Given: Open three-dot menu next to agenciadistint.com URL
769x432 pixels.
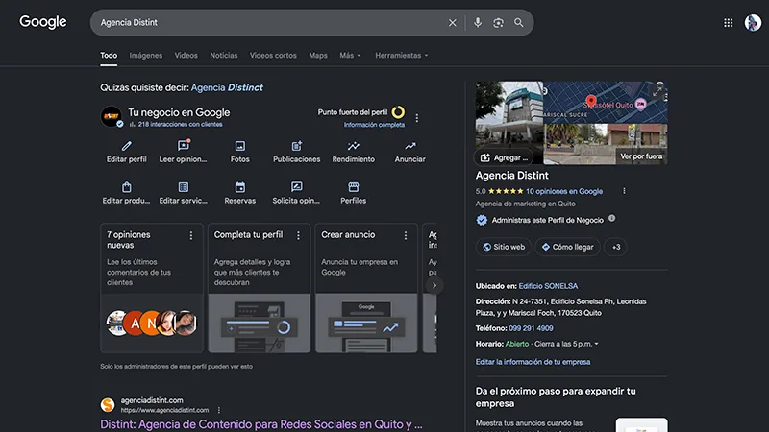Looking at the screenshot, I should click(219, 411).
